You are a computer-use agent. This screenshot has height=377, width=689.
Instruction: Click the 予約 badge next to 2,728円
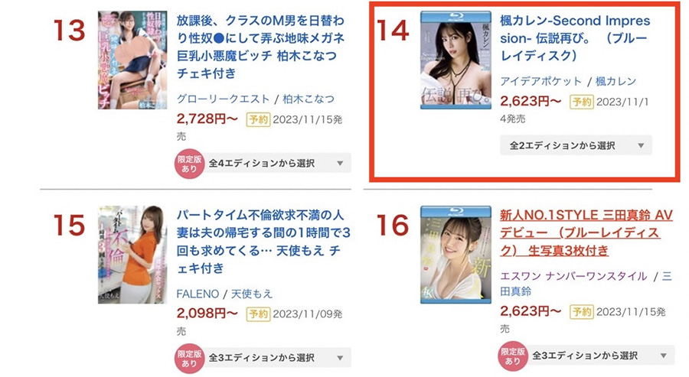tap(258, 119)
